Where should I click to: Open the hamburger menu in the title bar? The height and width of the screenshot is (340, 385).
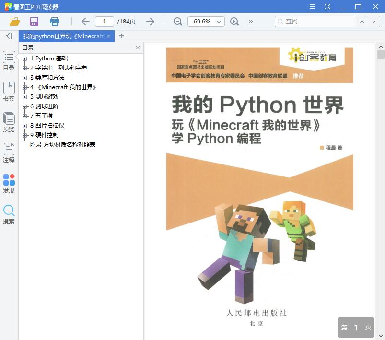point(311,6)
